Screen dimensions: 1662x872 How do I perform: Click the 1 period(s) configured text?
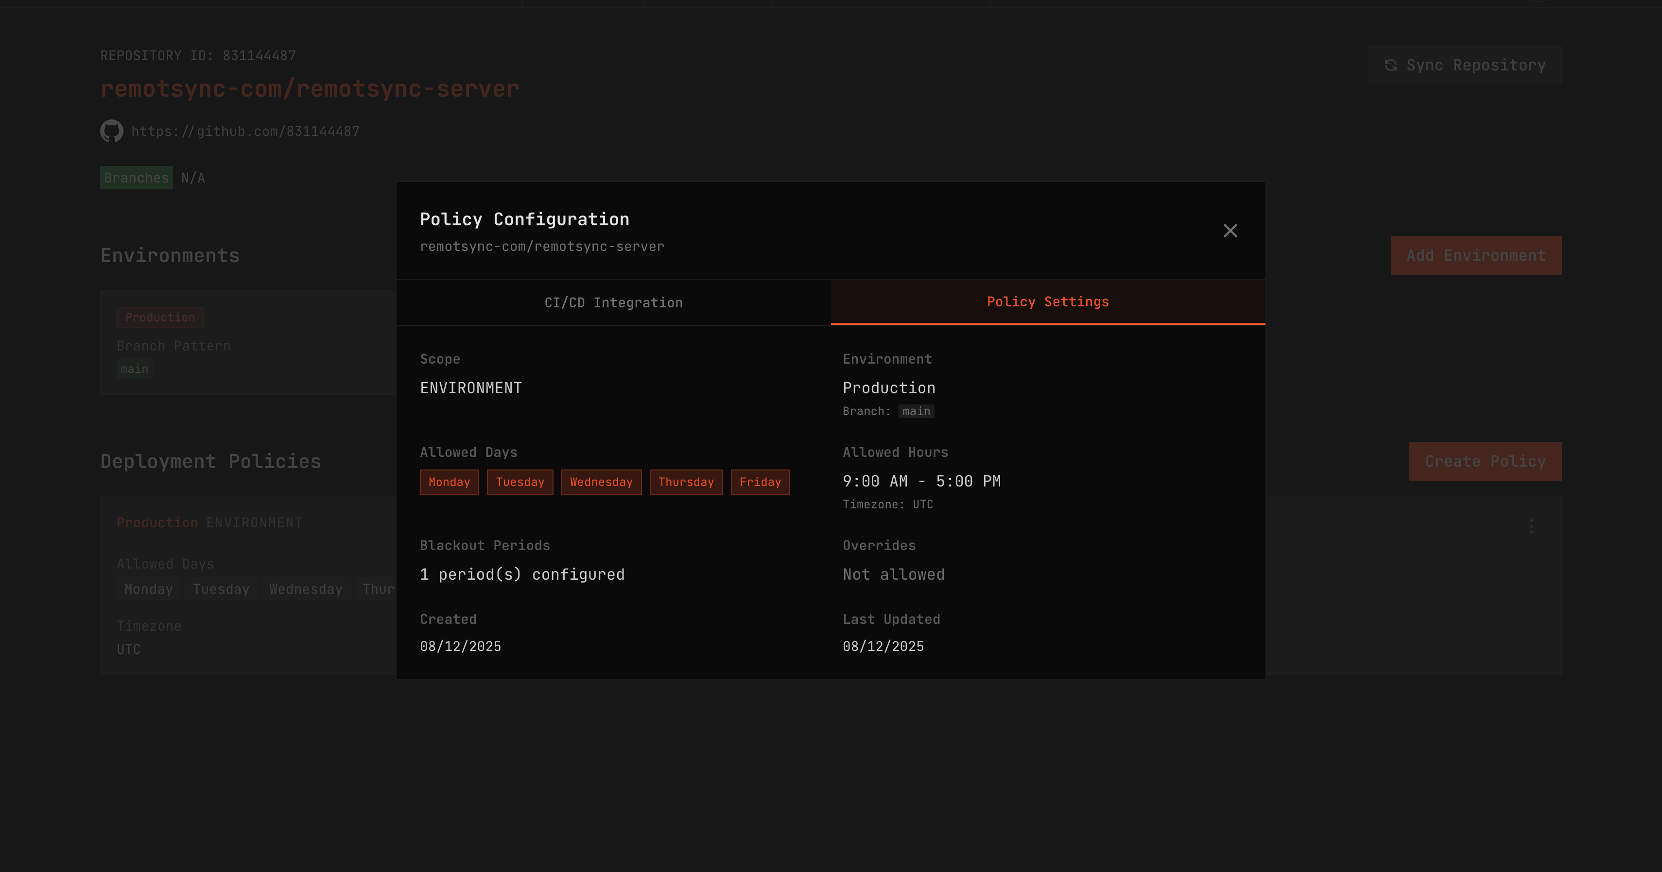[522, 574]
